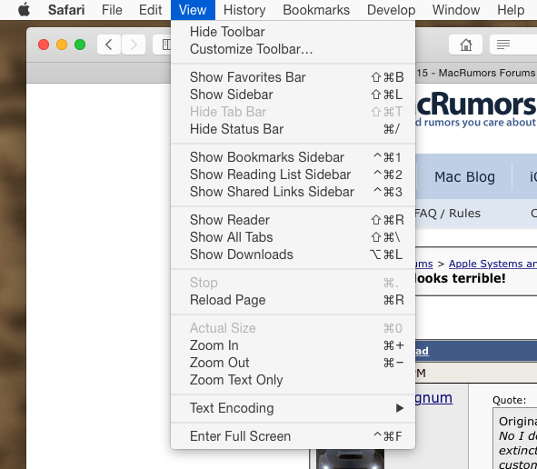
Task: Minimize the Safari window with yellow button
Action: tap(62, 45)
